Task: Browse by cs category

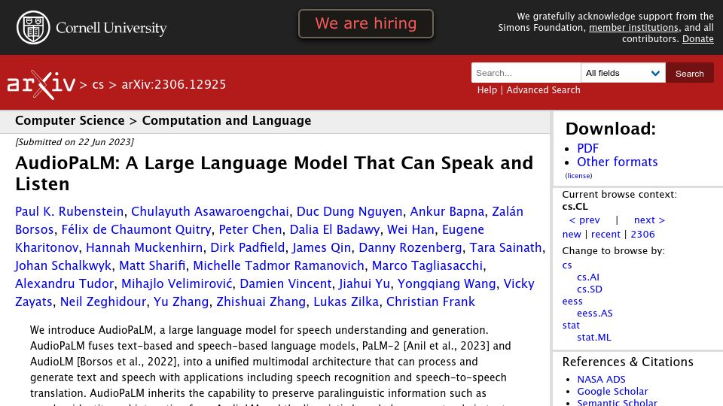Action: pyautogui.click(x=567, y=265)
